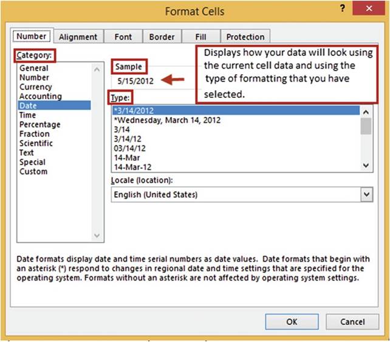Screen dimensions: 390x342
Task: Choose Currency in the Category list
Action: (x=36, y=87)
